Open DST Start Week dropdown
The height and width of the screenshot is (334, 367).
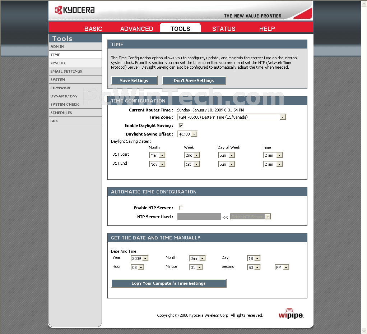pos(192,155)
